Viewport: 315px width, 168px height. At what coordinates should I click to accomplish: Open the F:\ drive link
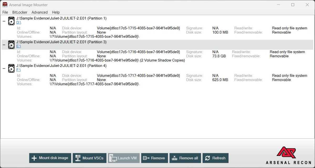18,70
